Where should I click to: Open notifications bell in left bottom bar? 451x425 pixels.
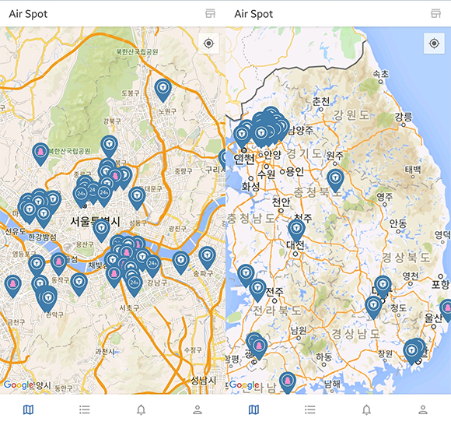pyautogui.click(x=141, y=409)
